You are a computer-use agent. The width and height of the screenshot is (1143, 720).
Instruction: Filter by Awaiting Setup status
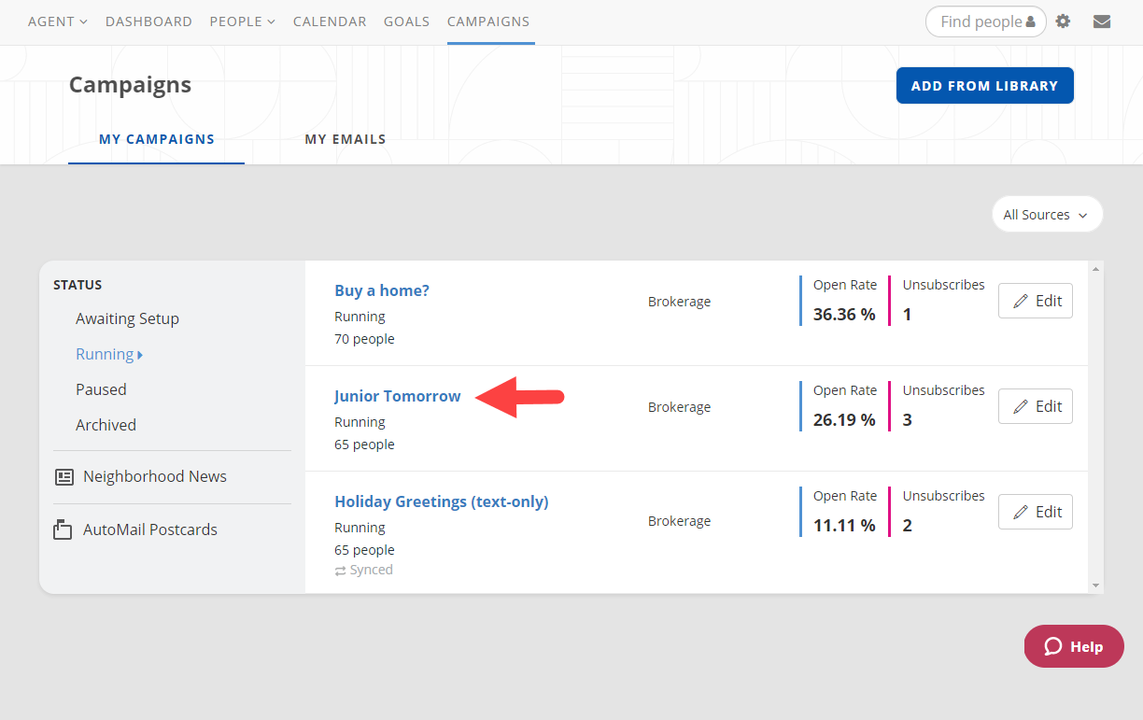pos(127,318)
